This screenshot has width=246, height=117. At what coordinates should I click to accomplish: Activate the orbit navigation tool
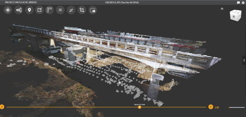[8, 10]
